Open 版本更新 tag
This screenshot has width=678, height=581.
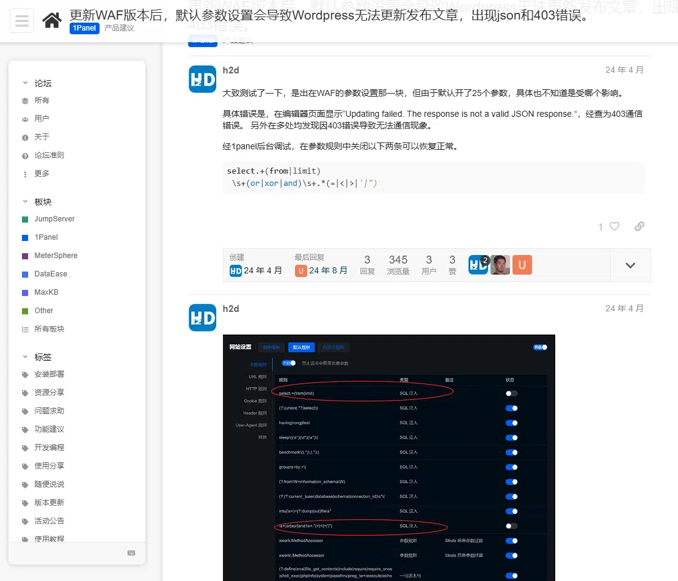[49, 503]
